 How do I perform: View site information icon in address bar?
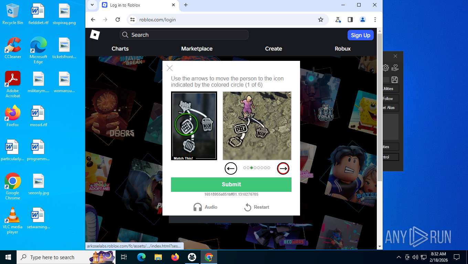coord(132,20)
